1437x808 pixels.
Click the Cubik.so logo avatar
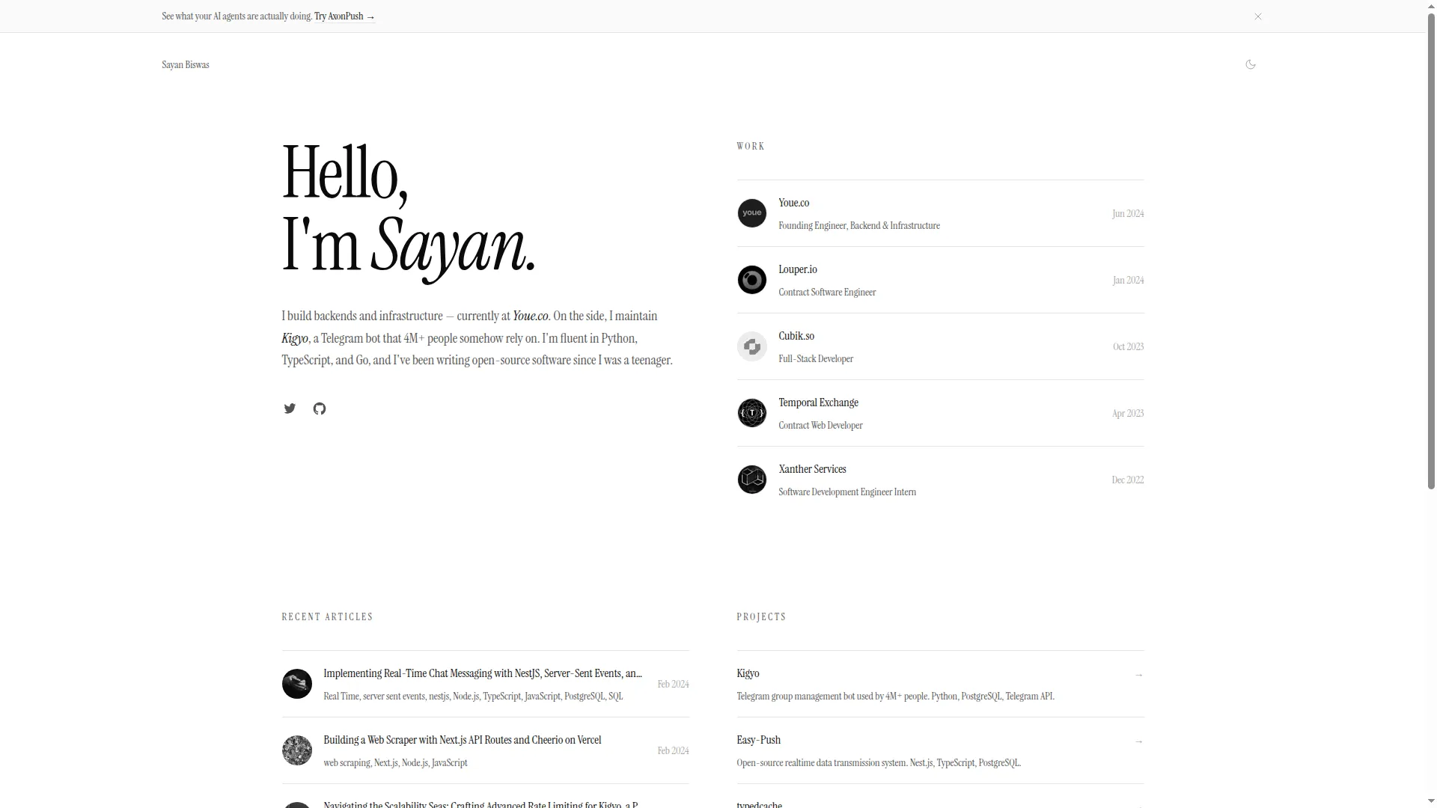click(751, 346)
